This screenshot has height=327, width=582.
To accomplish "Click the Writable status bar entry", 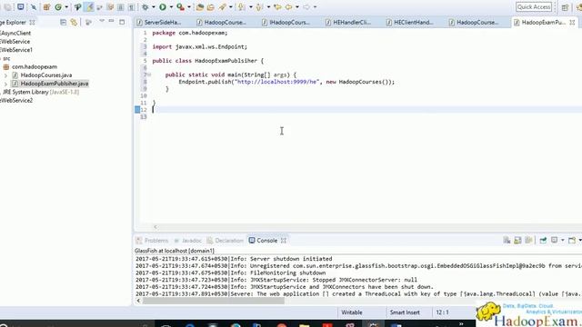I will pyautogui.click(x=352, y=312).
